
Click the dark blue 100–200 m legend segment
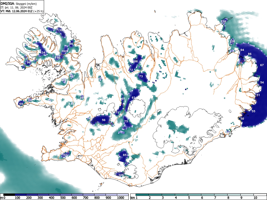click(x=21, y=195)
